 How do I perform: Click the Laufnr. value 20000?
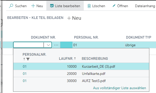coord(72,74)
